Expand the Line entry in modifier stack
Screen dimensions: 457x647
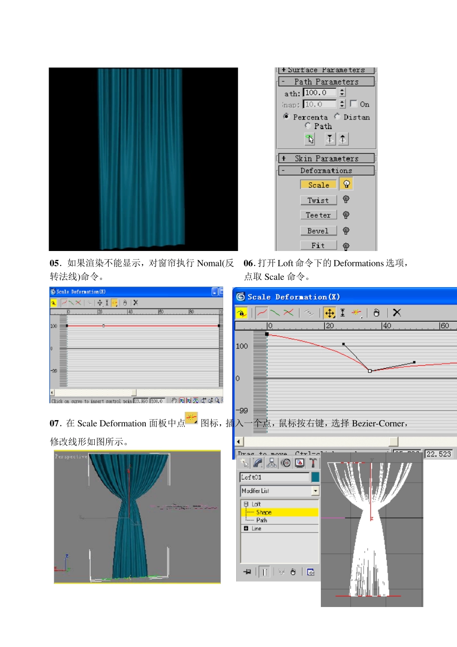(x=246, y=528)
